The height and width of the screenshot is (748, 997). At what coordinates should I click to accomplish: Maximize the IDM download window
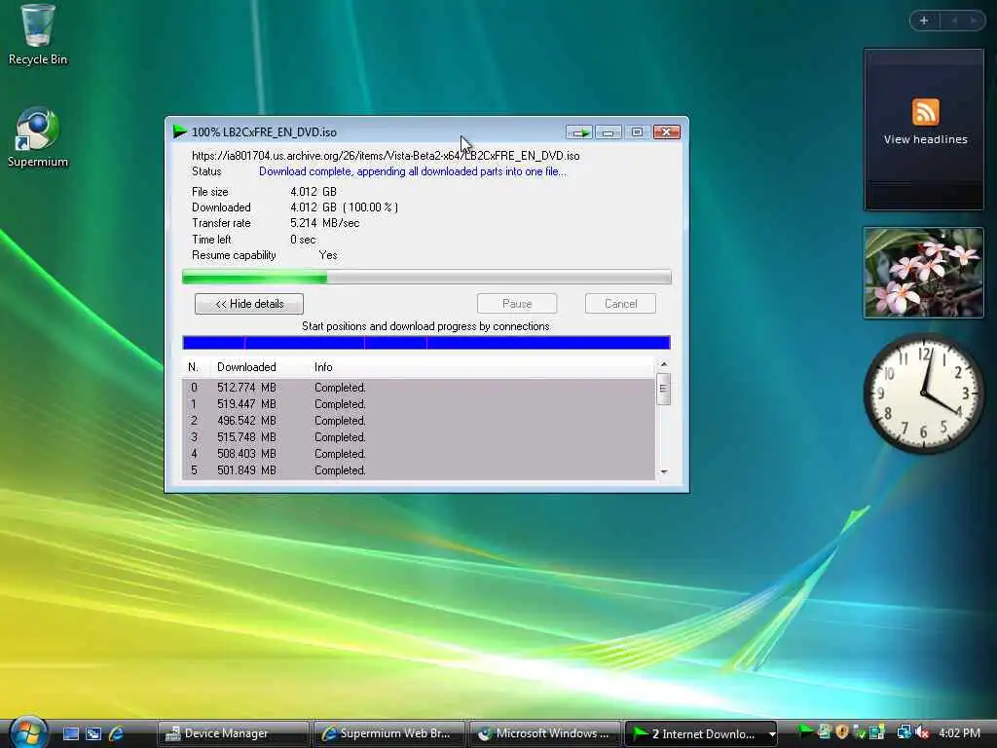637,132
